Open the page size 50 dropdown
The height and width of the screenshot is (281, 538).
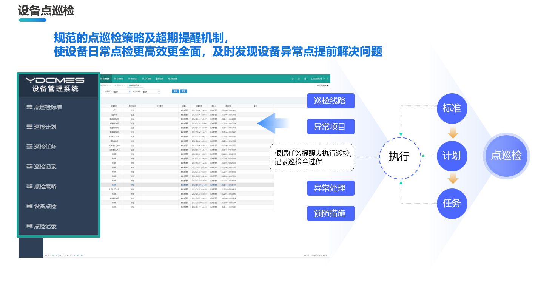47,255
